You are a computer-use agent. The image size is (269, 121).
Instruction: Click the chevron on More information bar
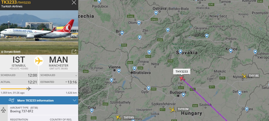pyautogui.click(x=74, y=100)
